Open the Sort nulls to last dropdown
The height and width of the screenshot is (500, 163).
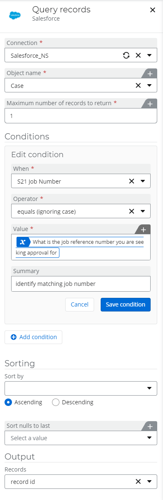[81, 438]
